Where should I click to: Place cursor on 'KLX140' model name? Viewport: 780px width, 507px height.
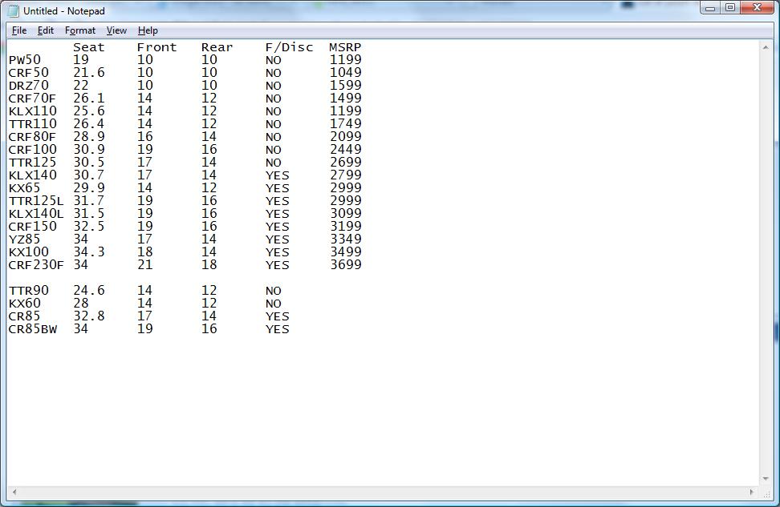tap(32, 175)
